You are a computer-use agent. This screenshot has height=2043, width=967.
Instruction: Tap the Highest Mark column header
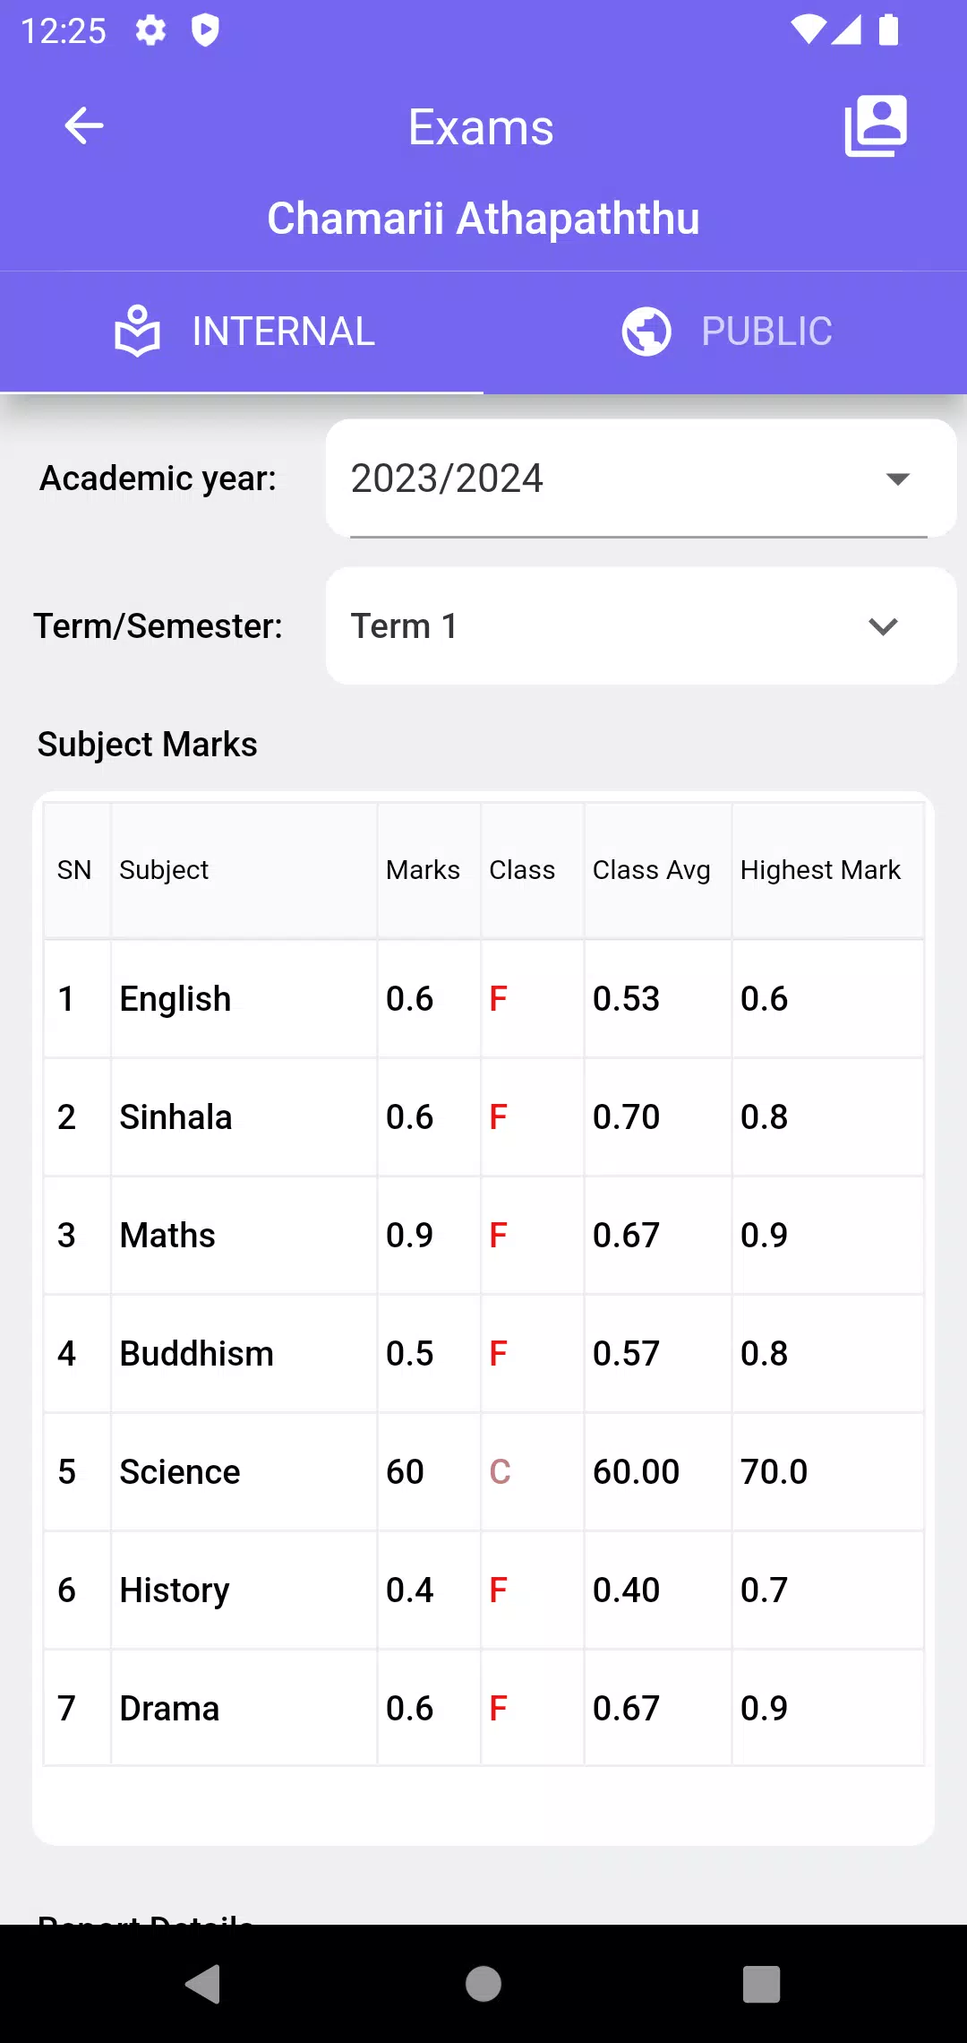[820, 870]
